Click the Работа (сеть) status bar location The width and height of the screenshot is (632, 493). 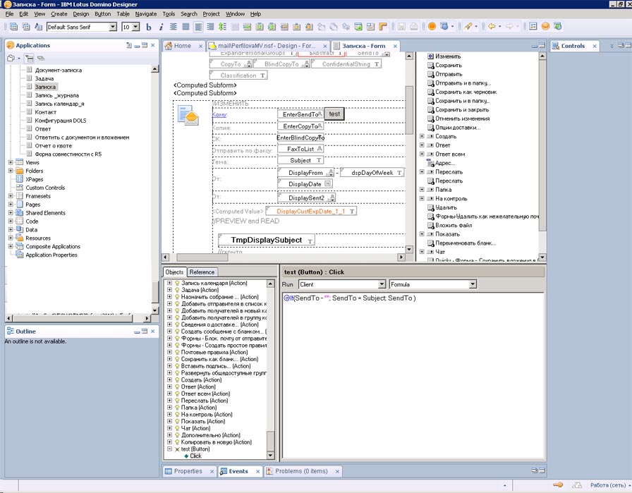[x=608, y=485]
